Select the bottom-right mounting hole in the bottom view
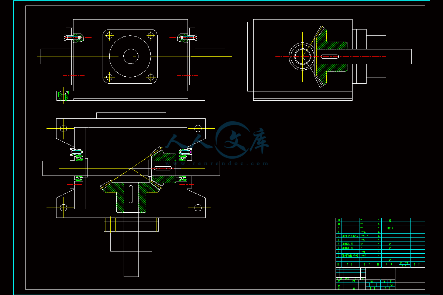Image resolution: width=443 pixels, height=295 pixels. (x=198, y=208)
